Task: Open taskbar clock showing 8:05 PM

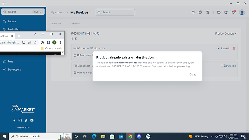Action: click(x=233, y=136)
